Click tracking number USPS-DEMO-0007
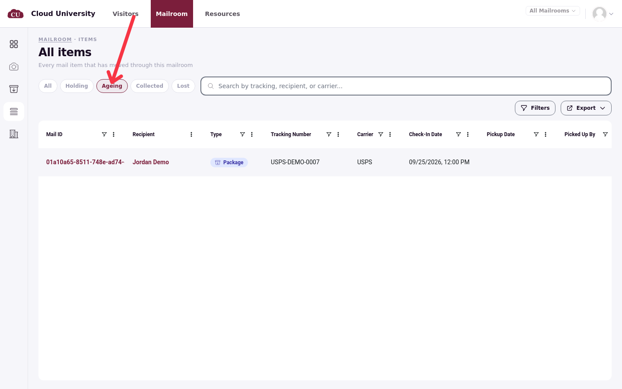Viewport: 622px width, 389px height. coord(295,162)
